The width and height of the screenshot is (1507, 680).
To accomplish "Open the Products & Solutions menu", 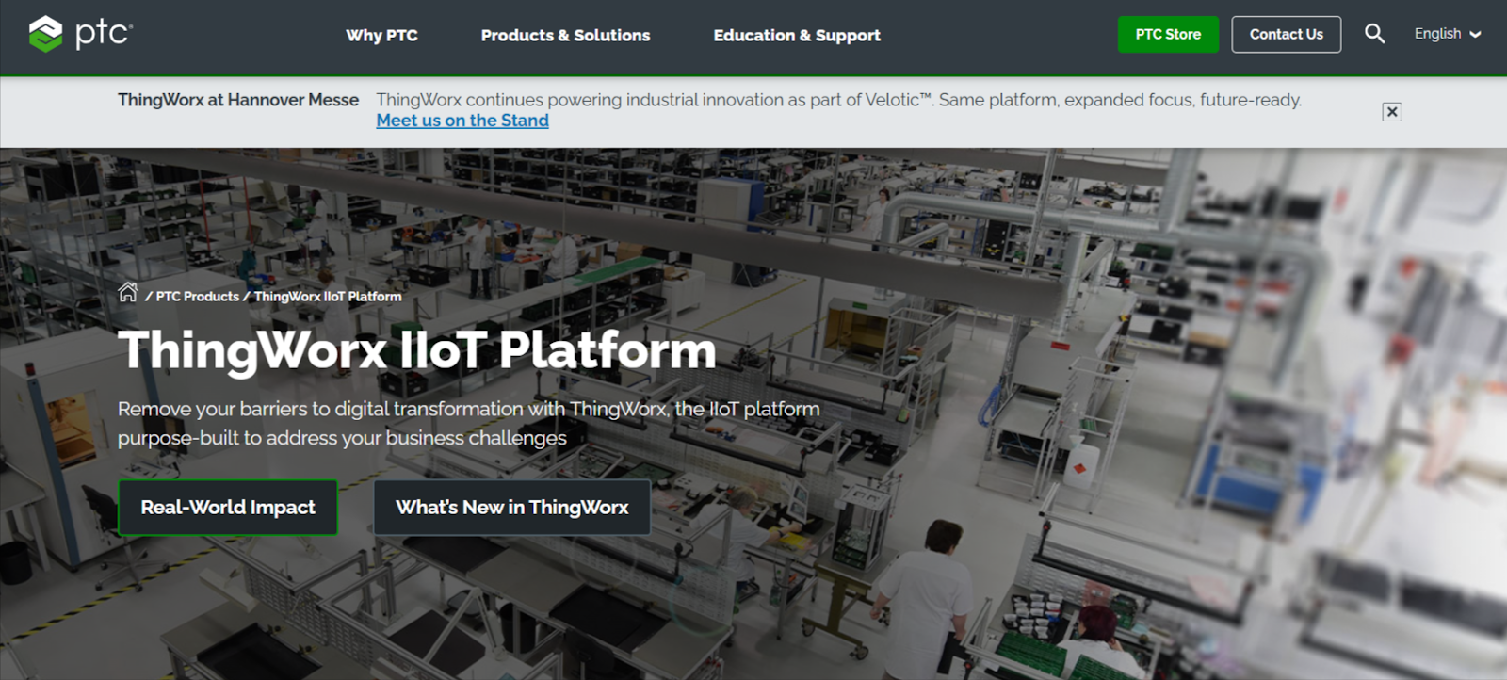I will pyautogui.click(x=565, y=36).
